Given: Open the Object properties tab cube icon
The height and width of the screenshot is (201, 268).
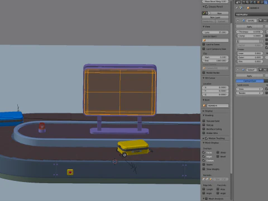Looking at the screenshot, I should coord(259,2).
